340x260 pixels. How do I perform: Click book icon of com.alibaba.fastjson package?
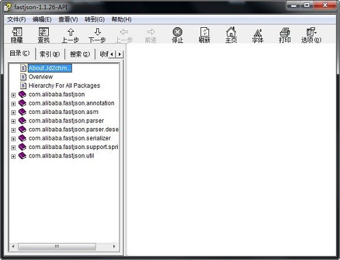22,94
